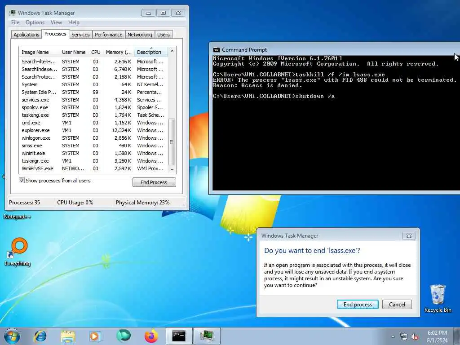Select the taskeng.exe process row
The height and width of the screenshot is (345, 460).
93,115
